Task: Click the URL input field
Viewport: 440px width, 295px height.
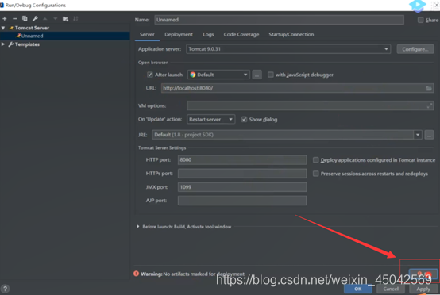Action: 297,88
